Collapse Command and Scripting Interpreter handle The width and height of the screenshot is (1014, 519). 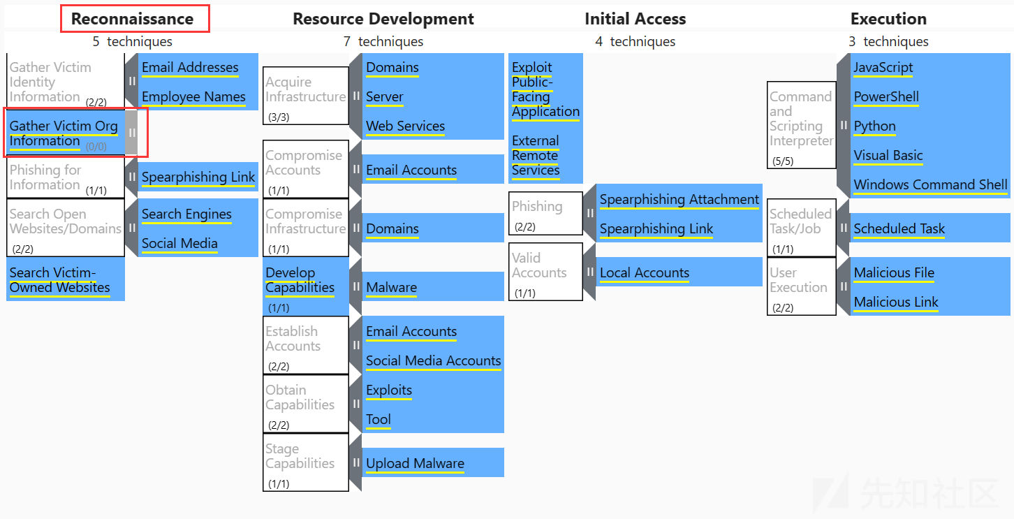coord(843,125)
